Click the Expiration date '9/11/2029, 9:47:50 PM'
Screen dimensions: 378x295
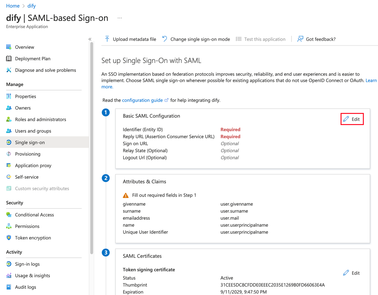tap(244, 292)
